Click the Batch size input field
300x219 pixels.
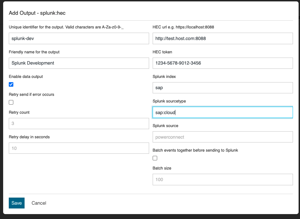coord(222,179)
